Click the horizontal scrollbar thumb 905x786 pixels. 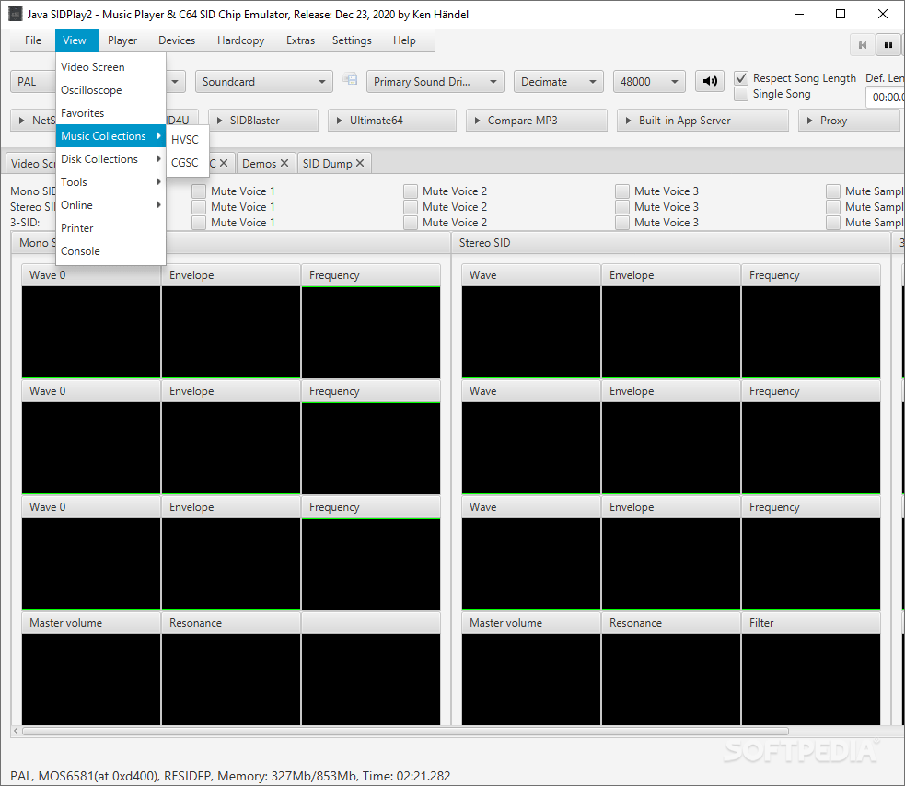[405, 731]
